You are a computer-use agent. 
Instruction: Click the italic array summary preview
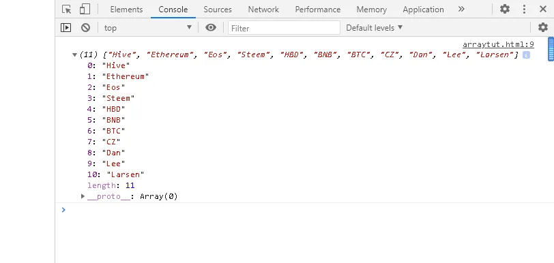pyautogui.click(x=299, y=55)
